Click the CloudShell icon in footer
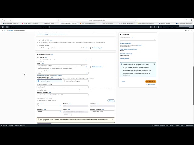194x145 pixels. pos(4,126)
